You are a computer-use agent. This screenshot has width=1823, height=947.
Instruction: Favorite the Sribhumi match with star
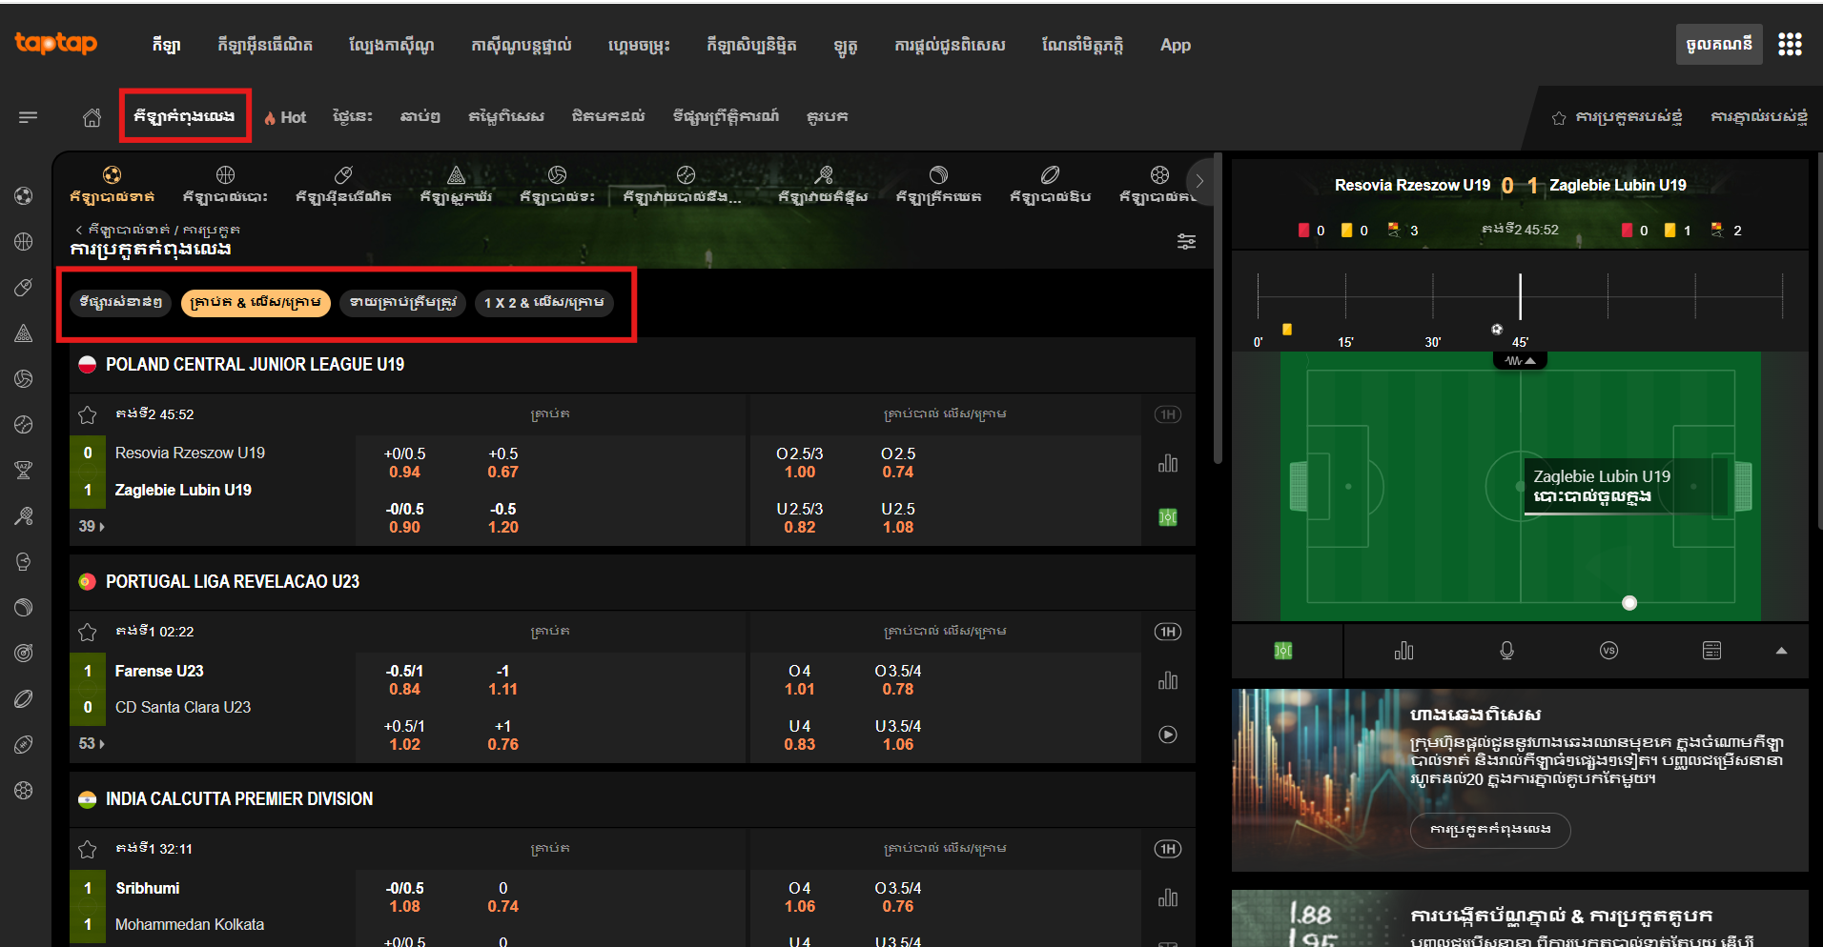point(88,849)
